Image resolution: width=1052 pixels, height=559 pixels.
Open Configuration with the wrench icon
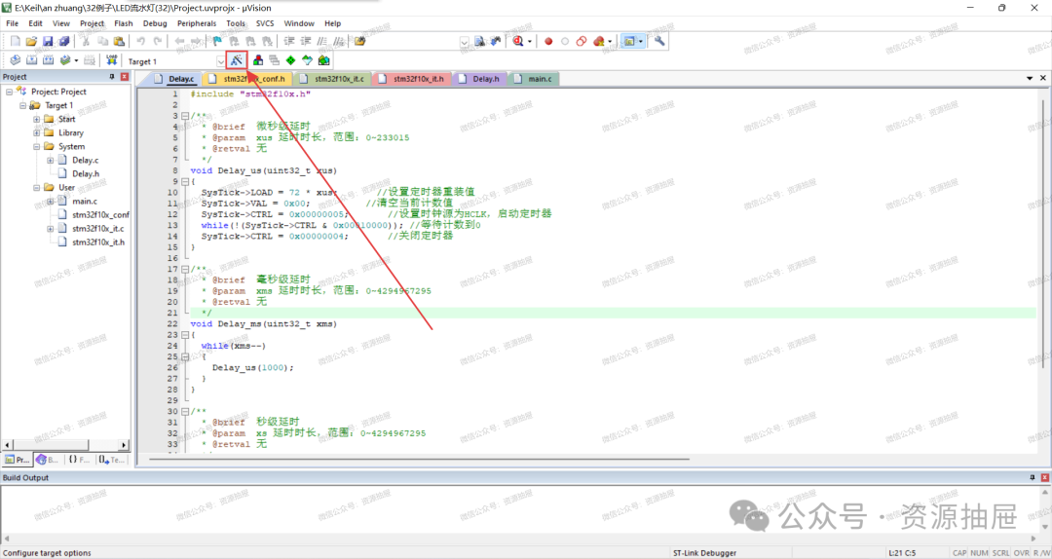659,41
